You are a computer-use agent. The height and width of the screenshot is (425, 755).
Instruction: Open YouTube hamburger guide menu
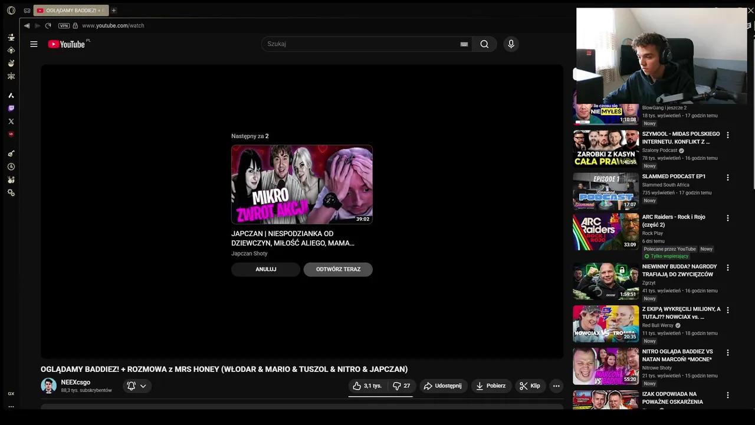[34, 44]
